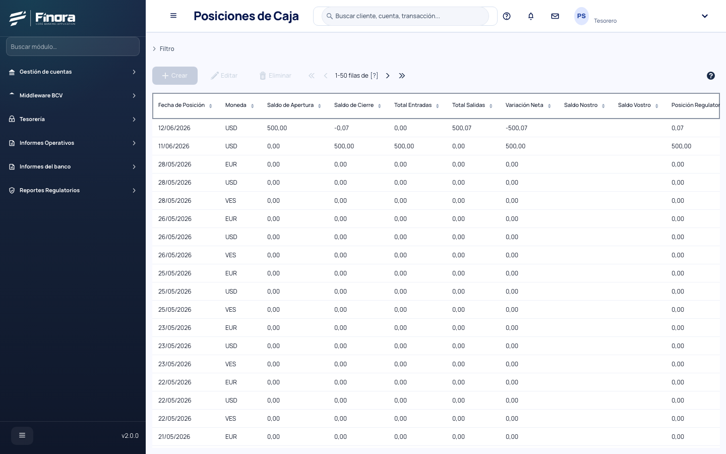The height and width of the screenshot is (454, 726).
Task: Select the 11/06/2026 date cell
Action: coord(174,146)
